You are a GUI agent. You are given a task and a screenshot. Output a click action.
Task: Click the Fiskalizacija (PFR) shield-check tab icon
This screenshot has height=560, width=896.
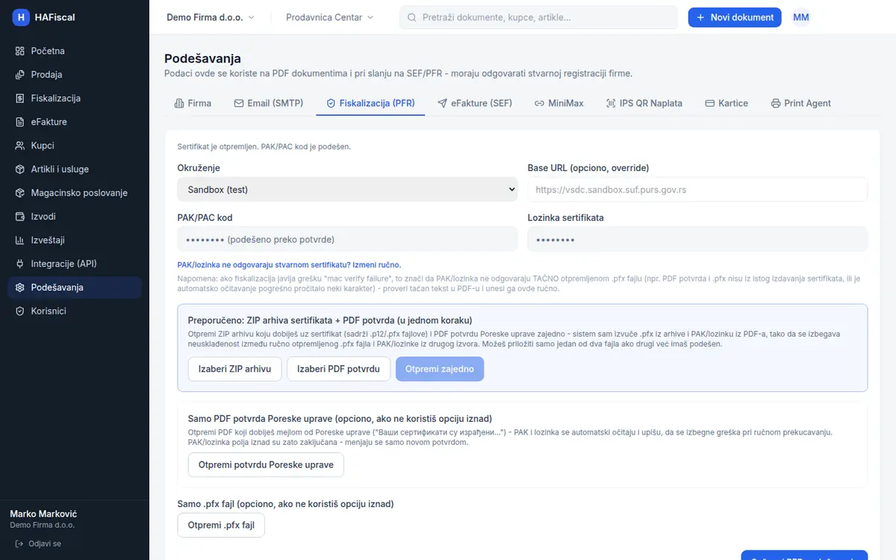(331, 103)
